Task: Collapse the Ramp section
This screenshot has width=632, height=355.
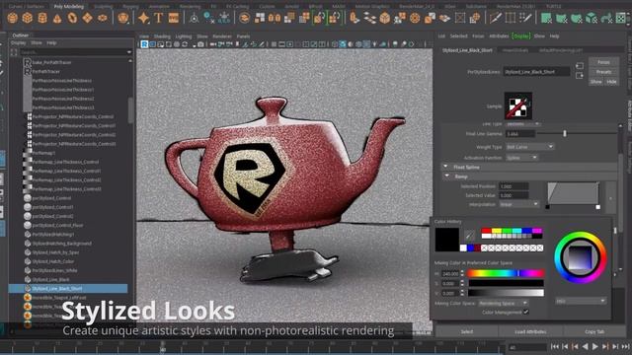Action: click(446, 177)
